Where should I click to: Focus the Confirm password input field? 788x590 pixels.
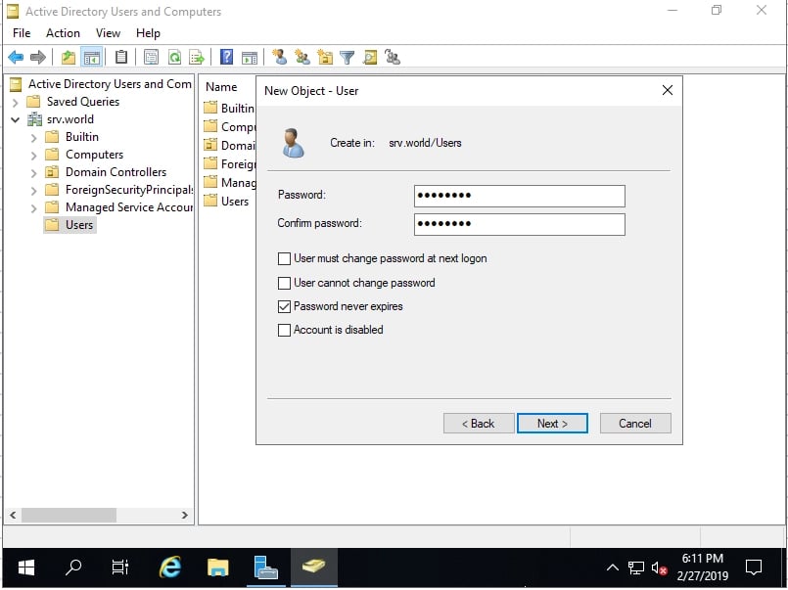pyautogui.click(x=520, y=224)
